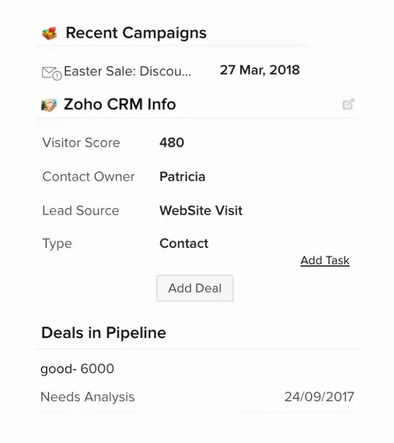Viewport: 394px width, 443px height.
Task: Click the deal date 24/09/2017
Action: 319,398
